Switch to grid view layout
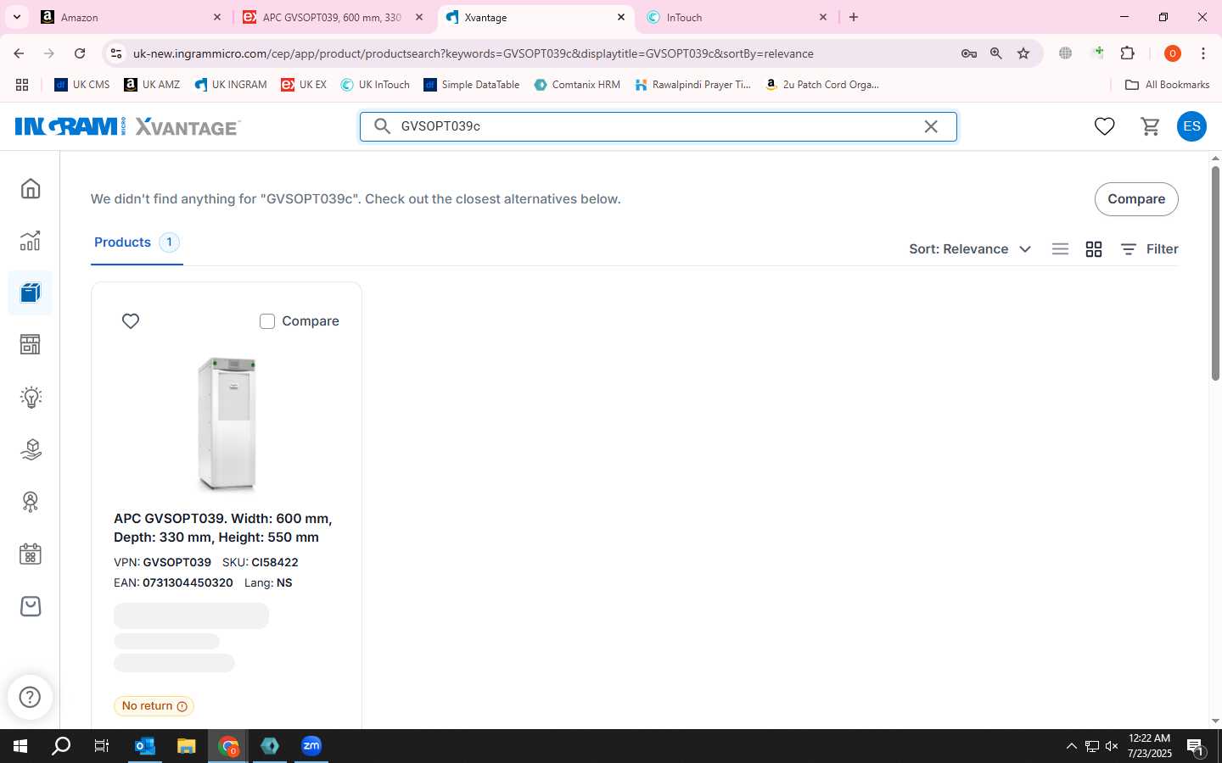This screenshot has height=763, width=1222. [x=1094, y=249]
